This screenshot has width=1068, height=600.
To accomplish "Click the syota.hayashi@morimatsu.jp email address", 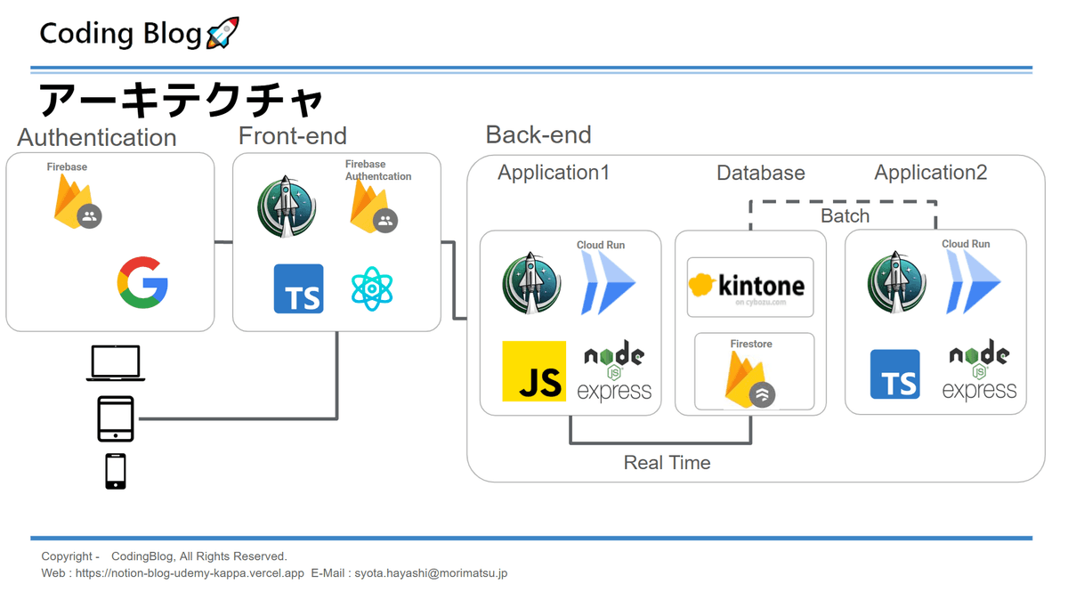I will click(x=431, y=574).
